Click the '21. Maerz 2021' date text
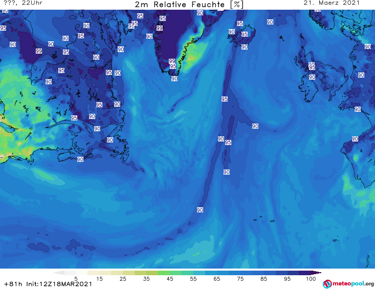Image resolution: width=375 pixels, height=289 pixels. [332, 3]
